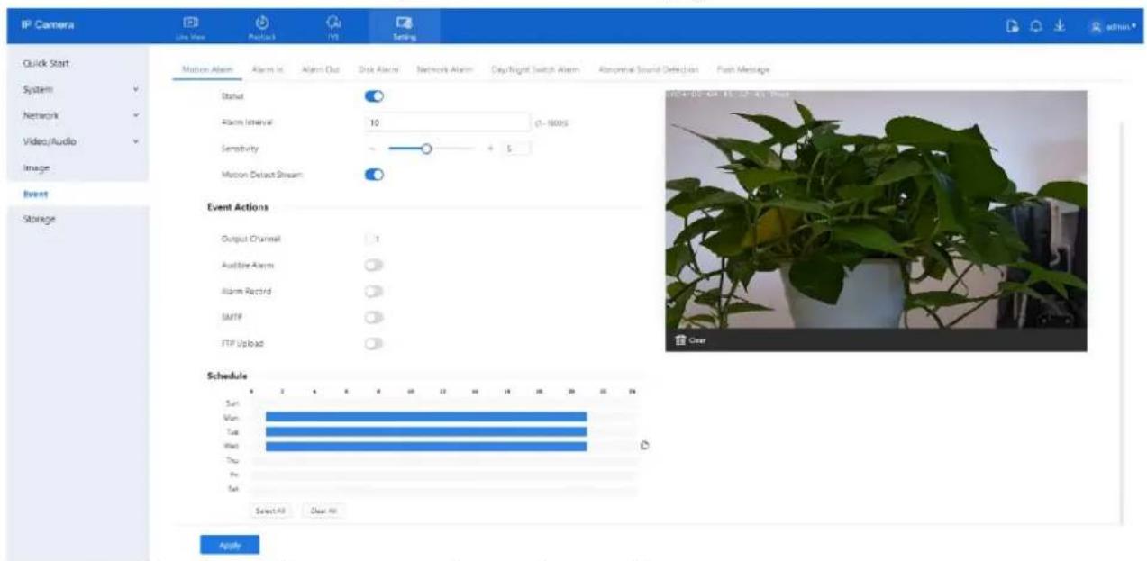Click the Thursday schedule row

coord(444,460)
